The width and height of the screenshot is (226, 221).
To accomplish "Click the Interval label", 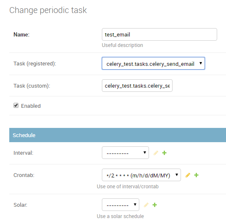I will (x=23, y=153).
